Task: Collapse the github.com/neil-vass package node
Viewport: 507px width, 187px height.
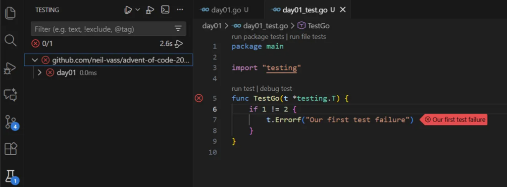Action: [35, 60]
